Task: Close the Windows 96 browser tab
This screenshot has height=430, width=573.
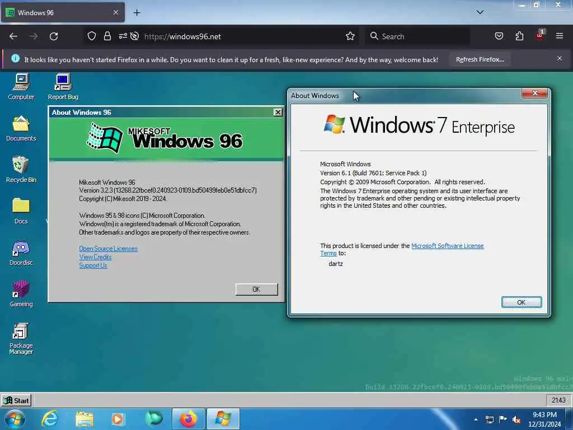Action: click(x=115, y=12)
